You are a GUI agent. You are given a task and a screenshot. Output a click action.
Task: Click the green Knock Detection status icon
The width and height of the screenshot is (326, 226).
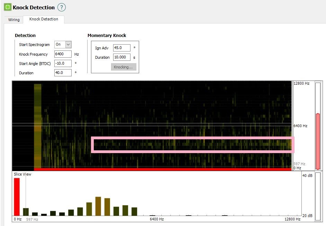(8, 7)
